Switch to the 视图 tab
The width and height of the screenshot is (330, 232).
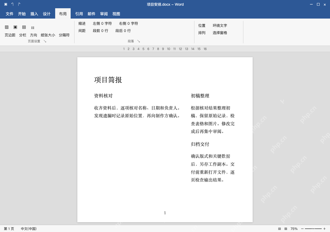tap(116, 14)
